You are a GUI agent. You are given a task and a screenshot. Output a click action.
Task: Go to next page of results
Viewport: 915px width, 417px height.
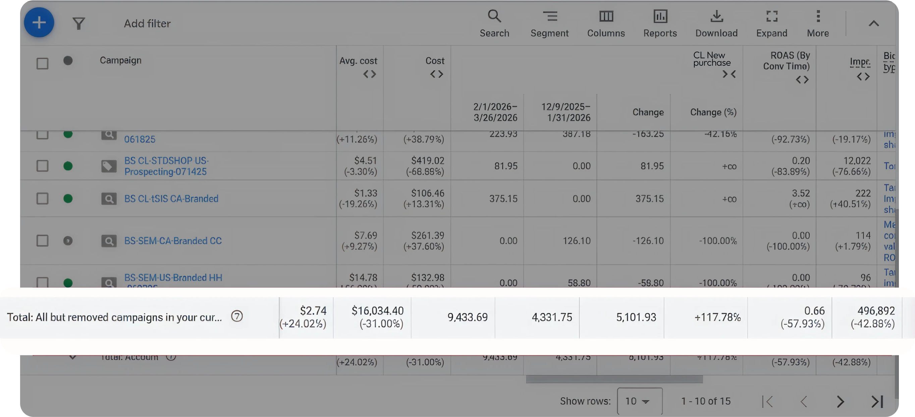coord(840,401)
